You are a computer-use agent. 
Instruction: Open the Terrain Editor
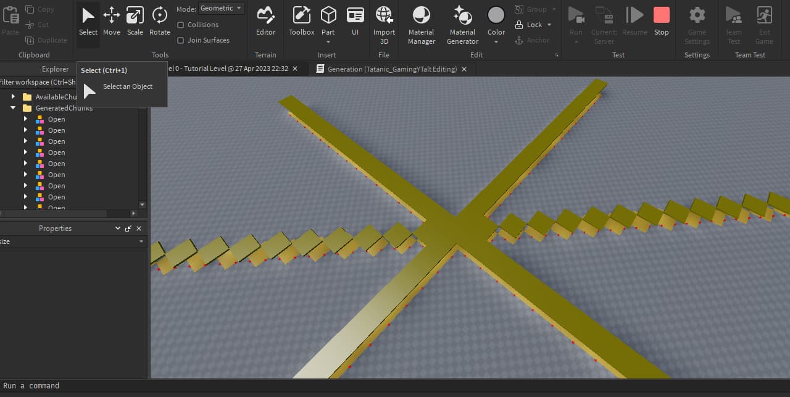(265, 20)
